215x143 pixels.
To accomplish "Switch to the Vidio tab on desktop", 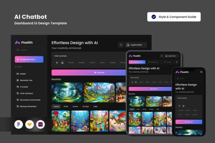I will [95, 106].
